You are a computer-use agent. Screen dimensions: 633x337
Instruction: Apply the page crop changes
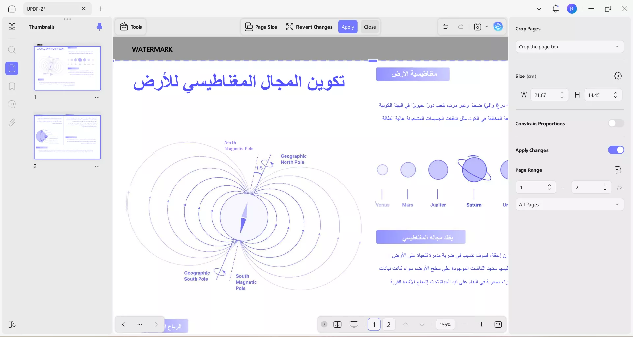348,27
